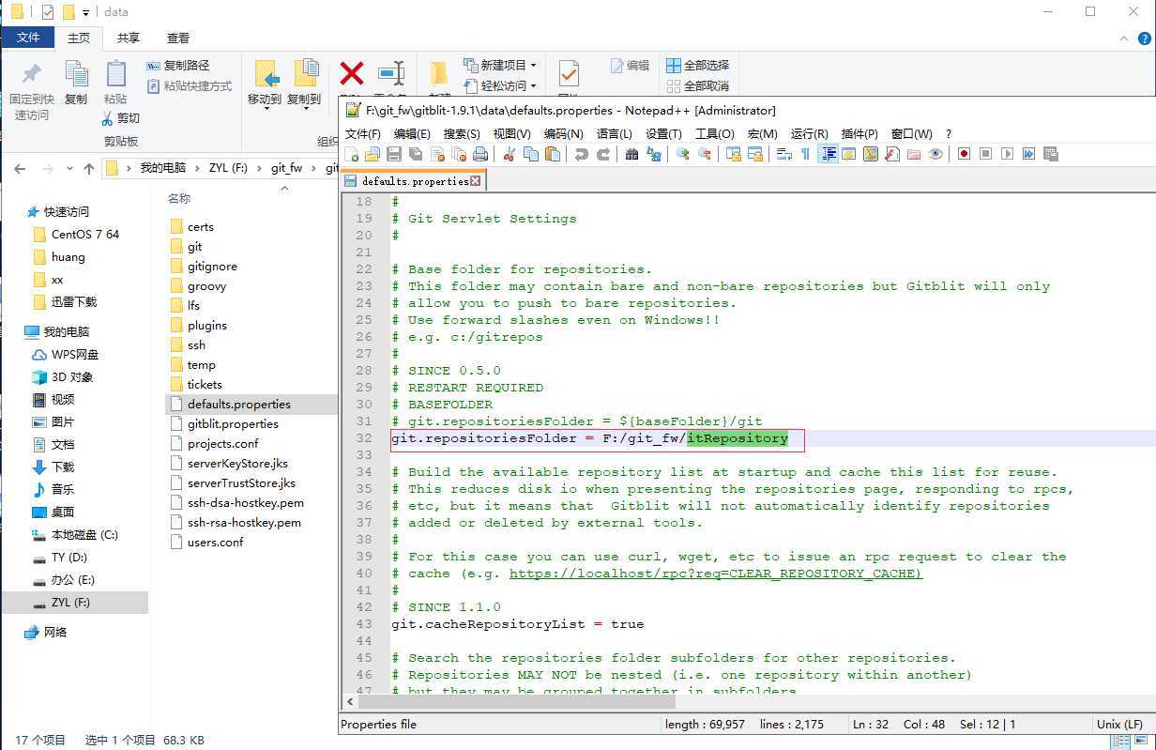Image resolution: width=1156 pixels, height=750 pixels.
Task: Click the 剪切 button in Explorer ribbon
Action: coord(121,118)
